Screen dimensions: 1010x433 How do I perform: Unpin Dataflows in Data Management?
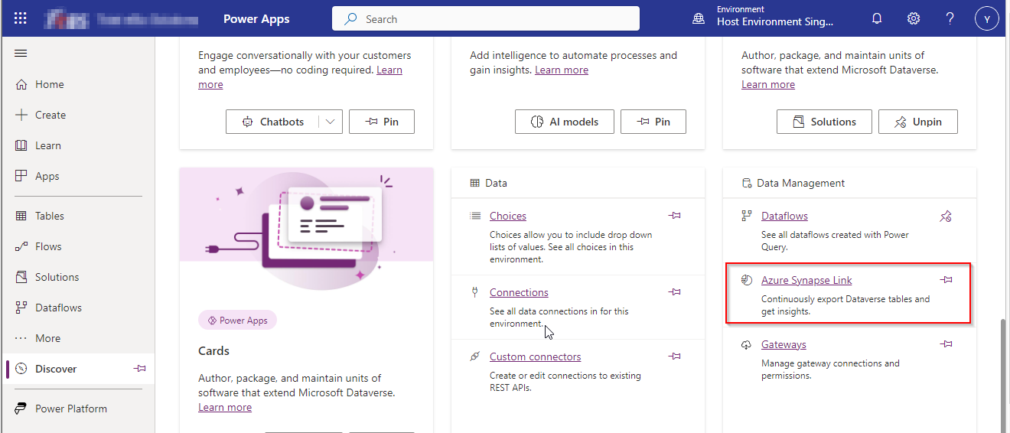pos(946,216)
